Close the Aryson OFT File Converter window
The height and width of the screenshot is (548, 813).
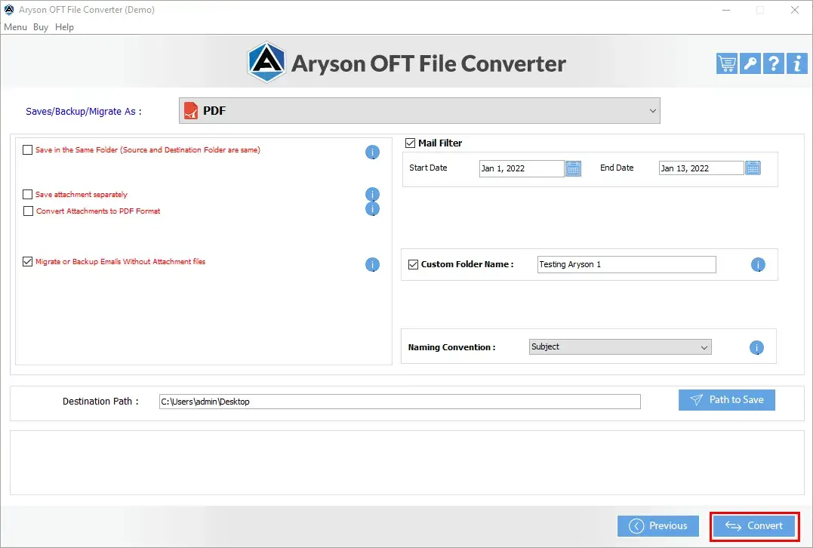[794, 10]
